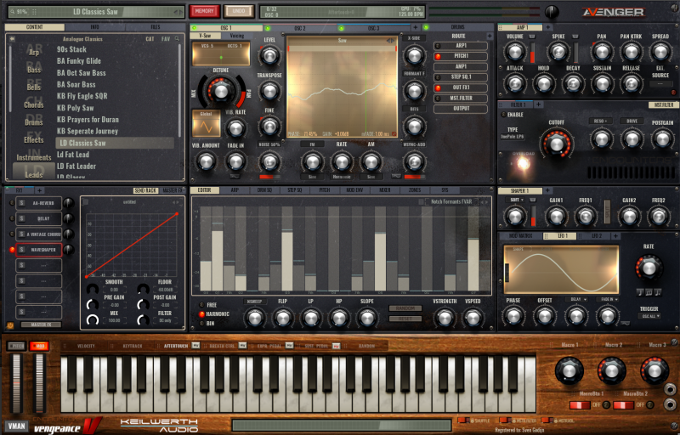Add a route entry with the ROUTE plus icon
The image size is (680, 435).
coord(490,37)
